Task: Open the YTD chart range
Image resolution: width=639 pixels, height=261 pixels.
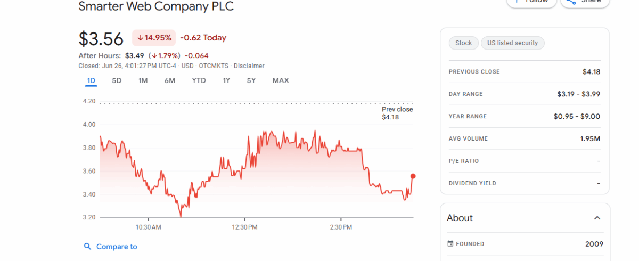Action: pyautogui.click(x=199, y=81)
